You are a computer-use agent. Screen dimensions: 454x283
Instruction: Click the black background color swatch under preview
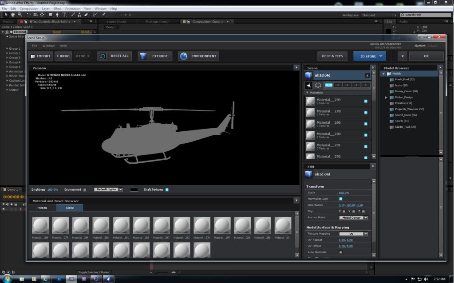134,189
